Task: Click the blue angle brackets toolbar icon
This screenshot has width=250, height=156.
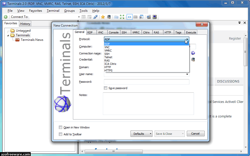Action: [129, 17]
